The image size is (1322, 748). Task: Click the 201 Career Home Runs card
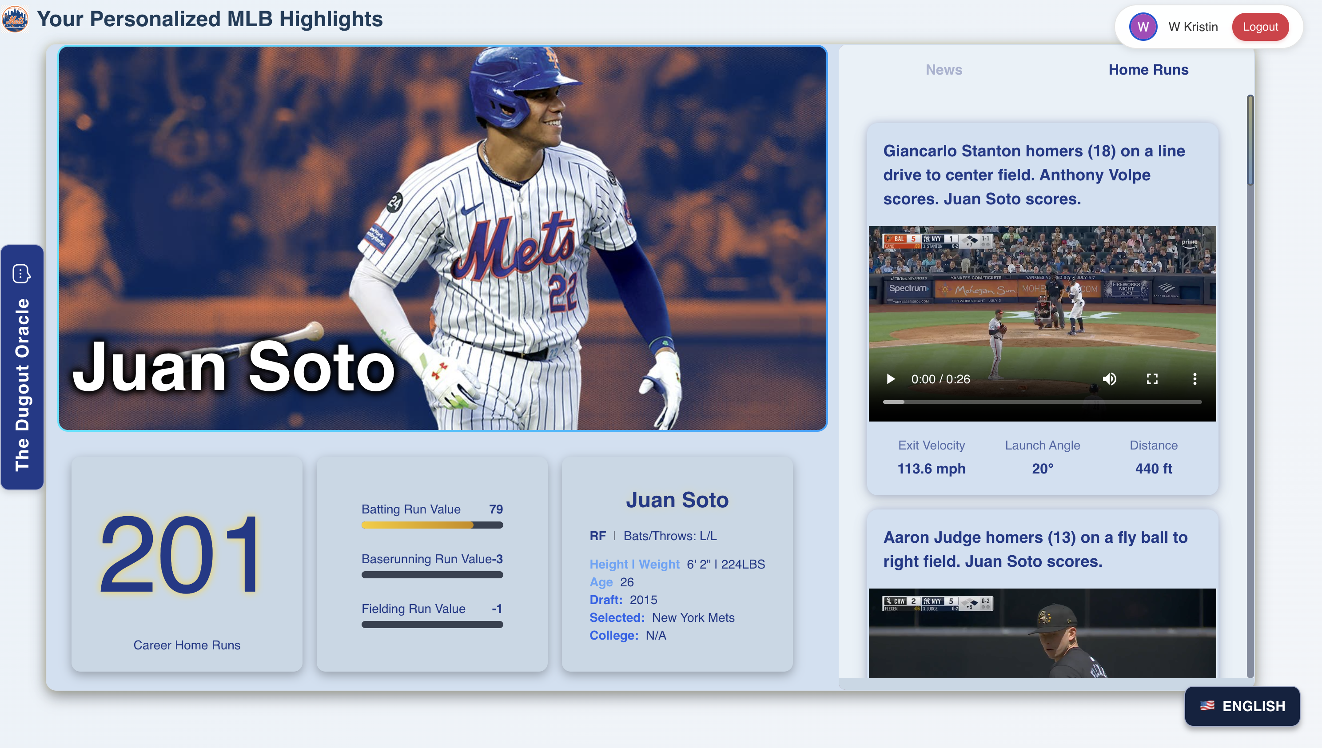click(x=187, y=564)
